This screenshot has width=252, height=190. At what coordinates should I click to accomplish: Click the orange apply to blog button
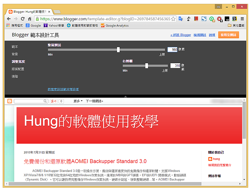pyautogui.click(x=229, y=35)
